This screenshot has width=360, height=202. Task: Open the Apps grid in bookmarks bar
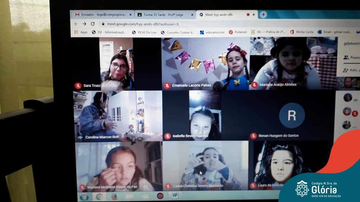(81, 32)
